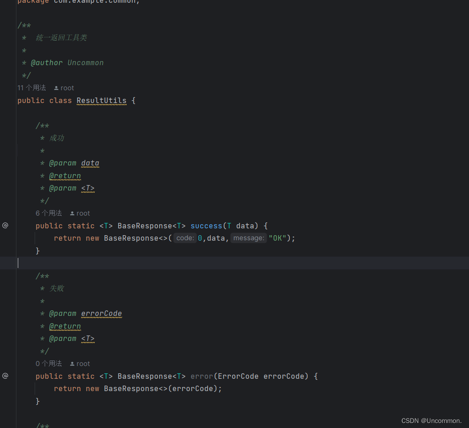Screen dimensions: 469x428
Task: Click the 失败 comment text
Action: pos(57,289)
